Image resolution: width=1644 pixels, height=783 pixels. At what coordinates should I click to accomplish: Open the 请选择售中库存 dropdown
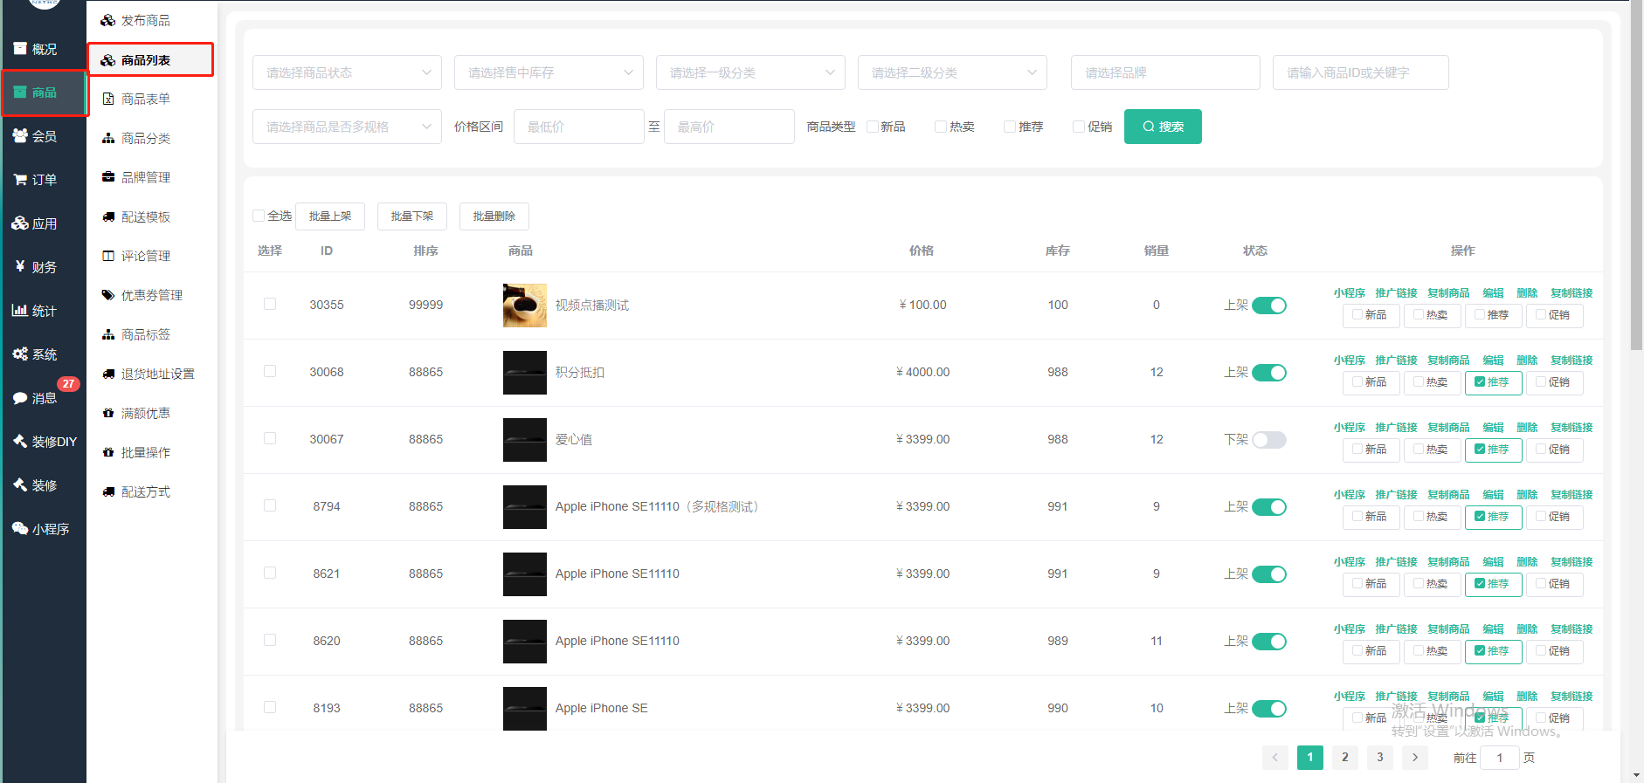tap(549, 72)
